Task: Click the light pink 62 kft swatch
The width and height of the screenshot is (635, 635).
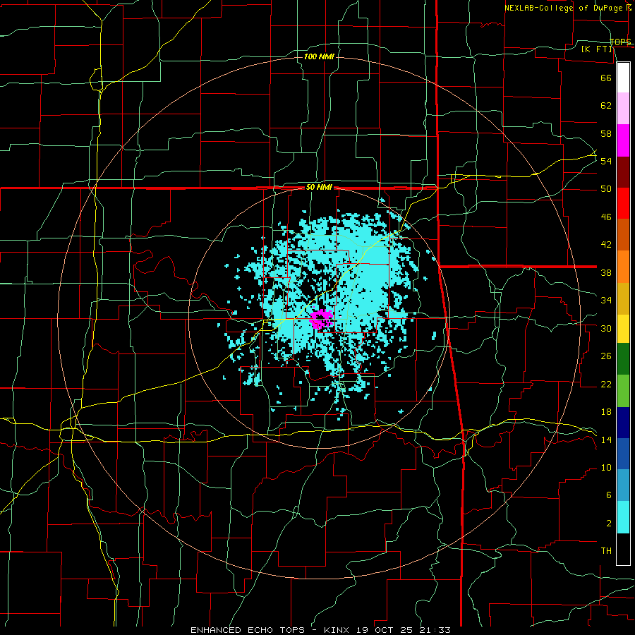Action: click(623, 109)
